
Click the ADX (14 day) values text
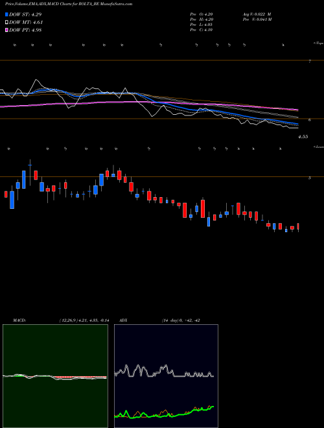(x=180, y=320)
